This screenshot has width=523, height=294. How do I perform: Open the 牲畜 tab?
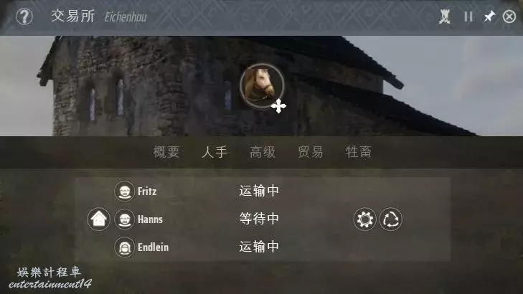pyautogui.click(x=359, y=152)
